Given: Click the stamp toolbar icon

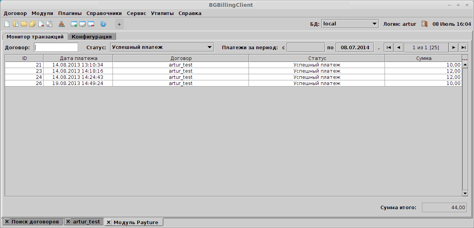Looking at the screenshot, I should pos(62,24).
